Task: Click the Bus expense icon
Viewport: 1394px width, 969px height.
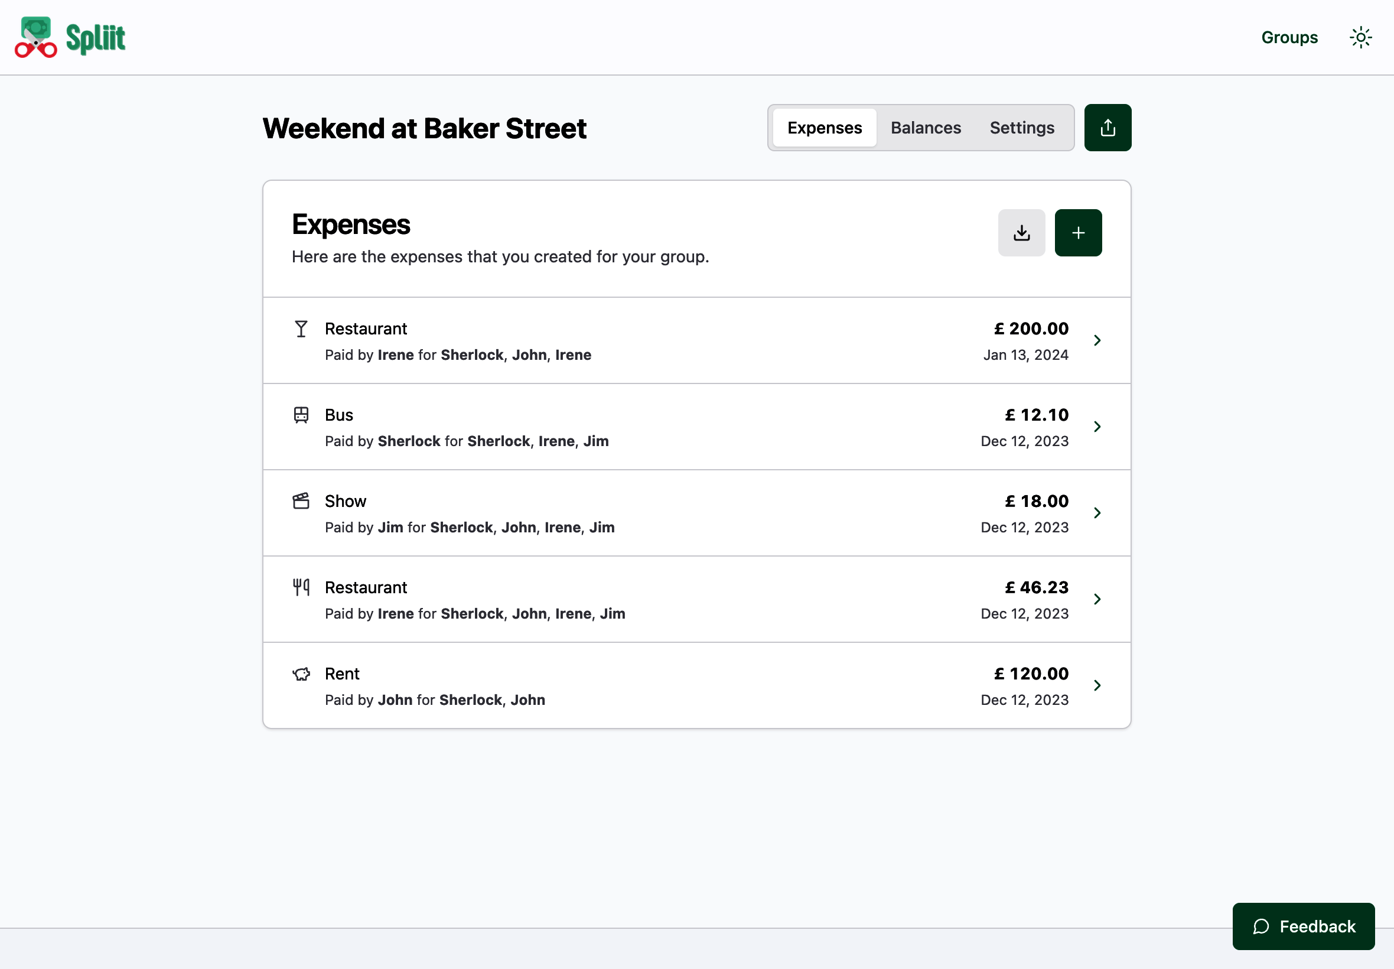Action: point(301,415)
